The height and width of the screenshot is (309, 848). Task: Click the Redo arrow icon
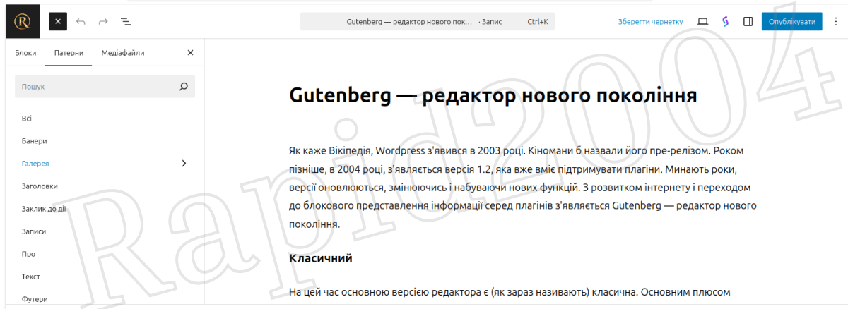click(103, 22)
